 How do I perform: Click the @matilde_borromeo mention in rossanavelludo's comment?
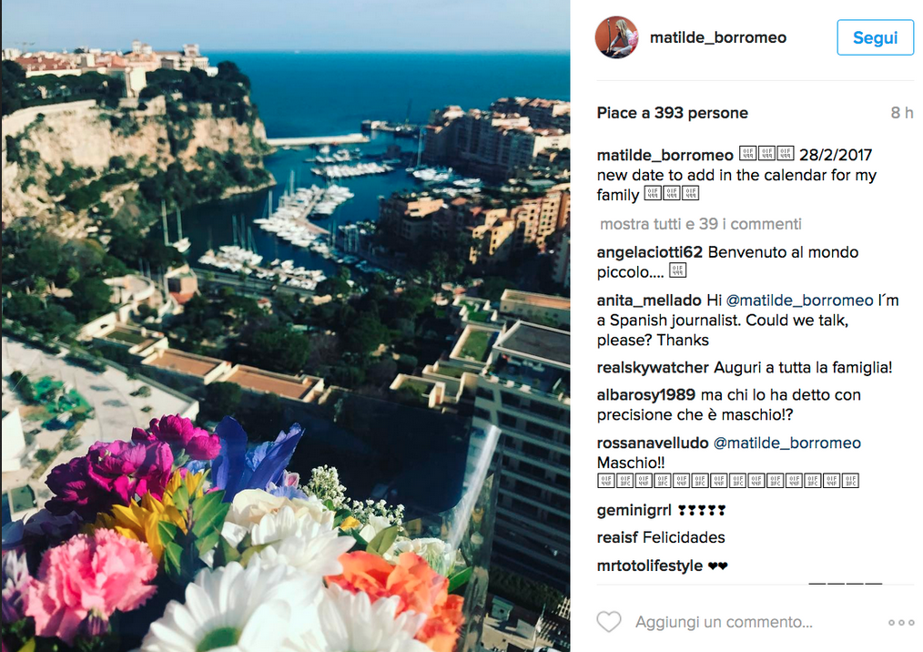click(x=787, y=443)
